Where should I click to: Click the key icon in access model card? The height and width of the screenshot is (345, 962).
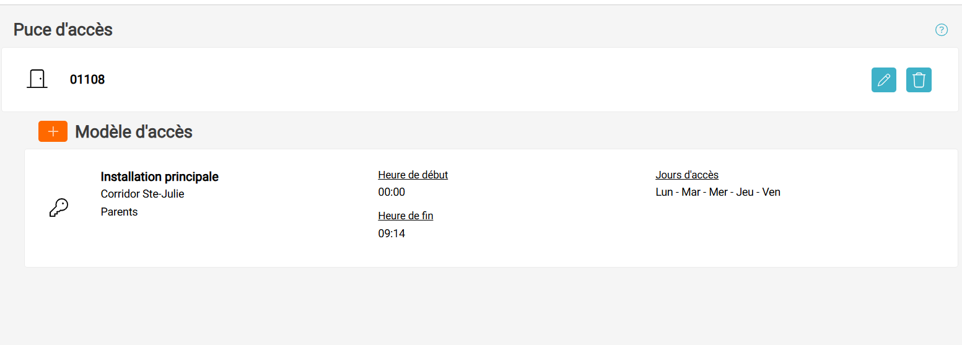click(x=58, y=208)
